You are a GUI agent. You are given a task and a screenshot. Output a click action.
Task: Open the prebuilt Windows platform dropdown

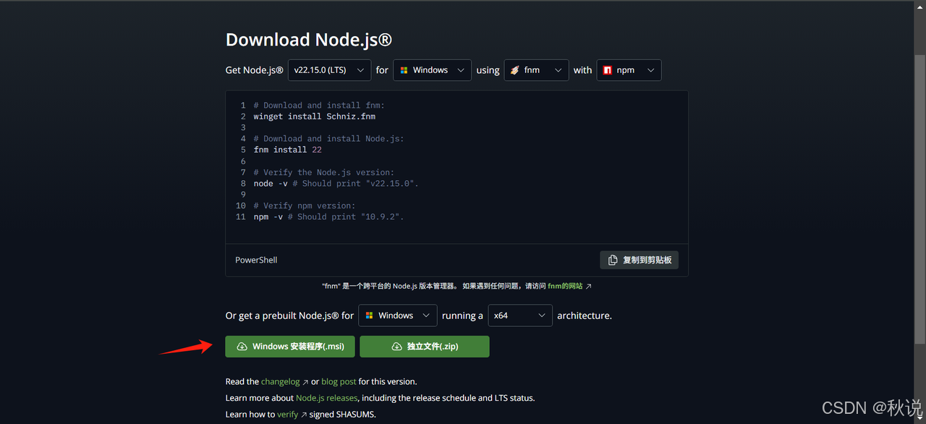pos(397,315)
